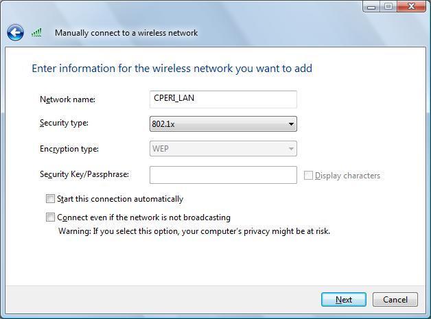Click the Security Key/Passphrase label
Viewport: 431px width, 319px height.
pyautogui.click(x=84, y=174)
